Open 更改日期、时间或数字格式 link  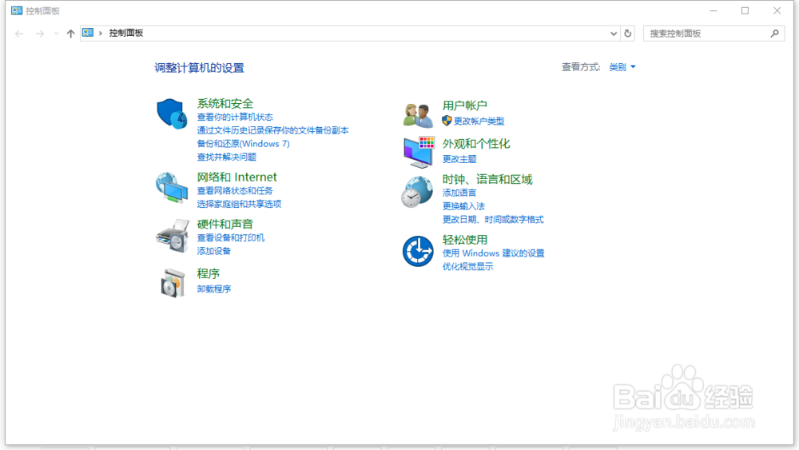pyautogui.click(x=493, y=219)
